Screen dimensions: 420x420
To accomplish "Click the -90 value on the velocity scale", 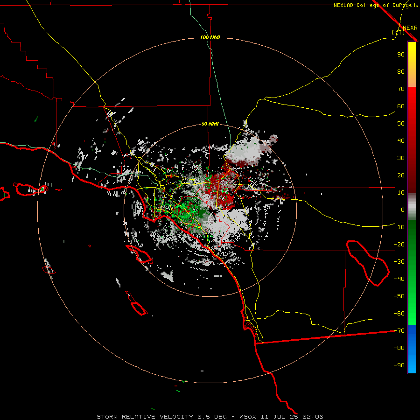I will [x=399, y=365].
